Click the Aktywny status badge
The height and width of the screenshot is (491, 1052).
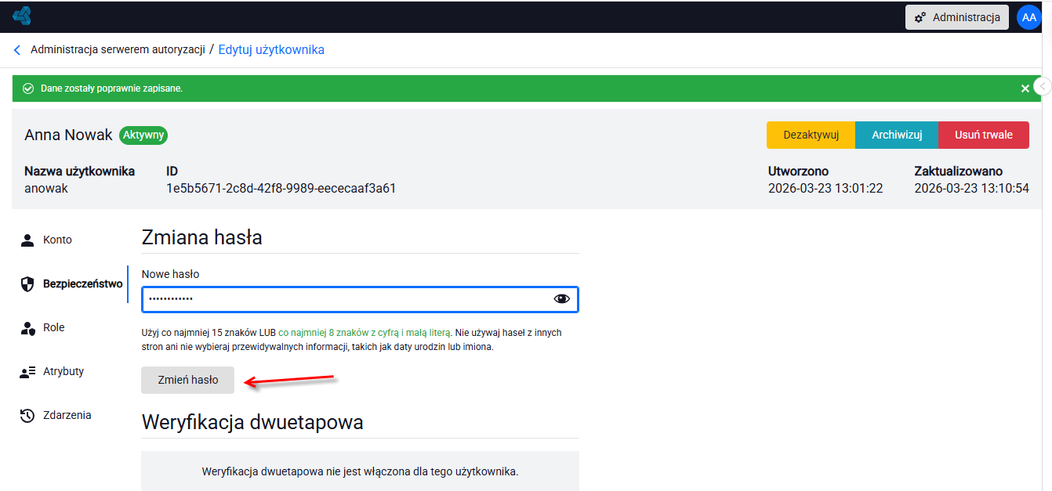click(x=143, y=135)
